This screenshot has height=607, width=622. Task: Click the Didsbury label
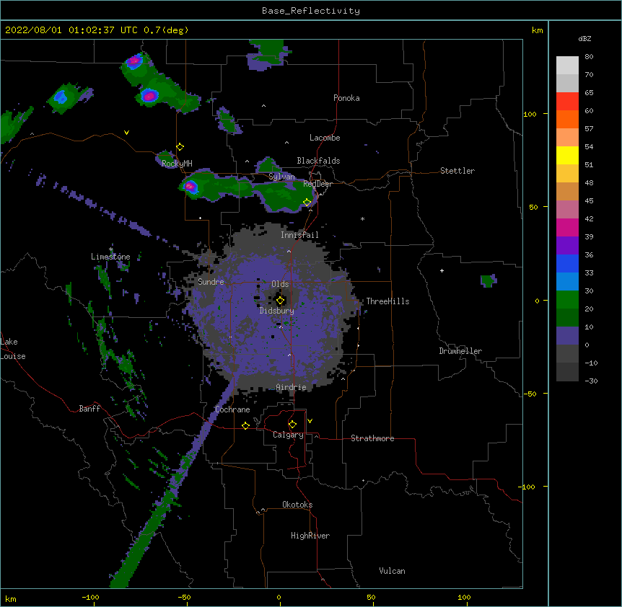click(x=276, y=311)
